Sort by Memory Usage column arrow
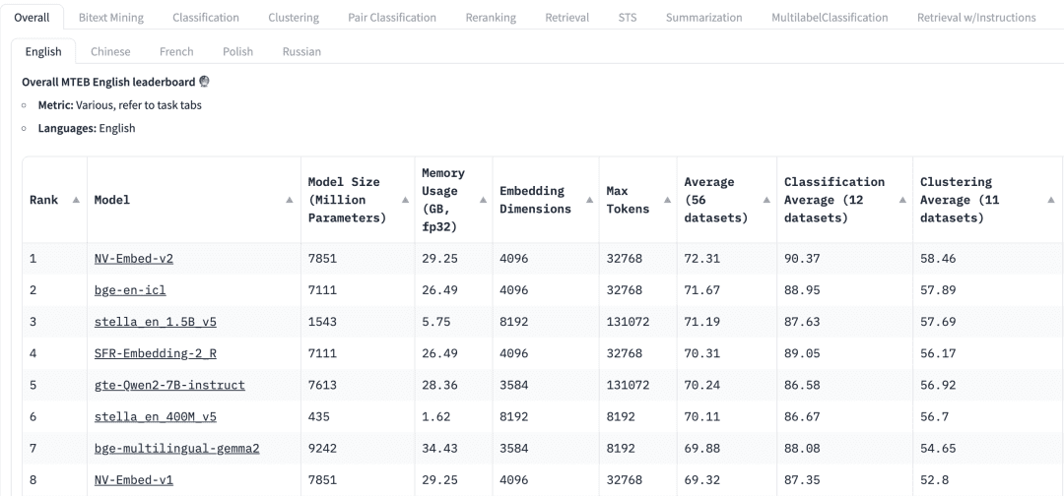This screenshot has width=1064, height=496. coord(483,200)
